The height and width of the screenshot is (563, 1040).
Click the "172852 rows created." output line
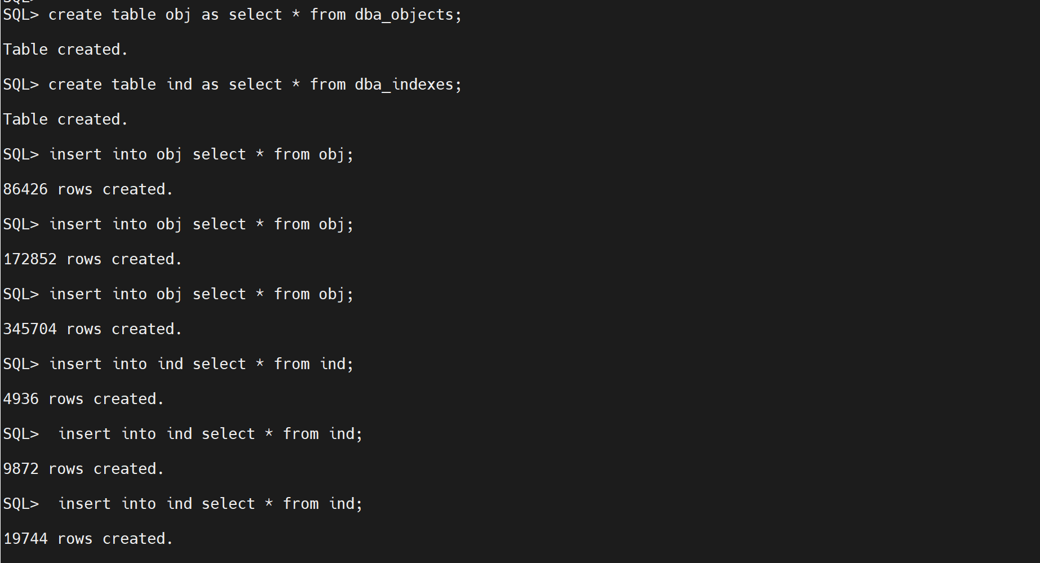point(92,260)
